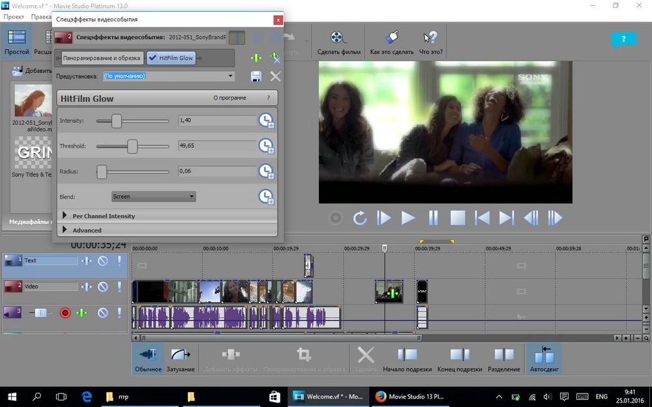This screenshot has height=407, width=652.
Task: Go to project end button
Action: 507,218
